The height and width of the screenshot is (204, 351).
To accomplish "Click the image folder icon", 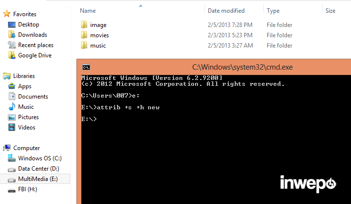I will (84, 25).
